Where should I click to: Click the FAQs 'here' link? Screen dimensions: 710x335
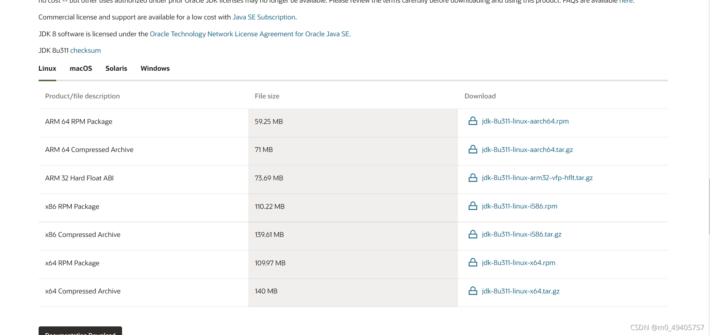coord(626,1)
